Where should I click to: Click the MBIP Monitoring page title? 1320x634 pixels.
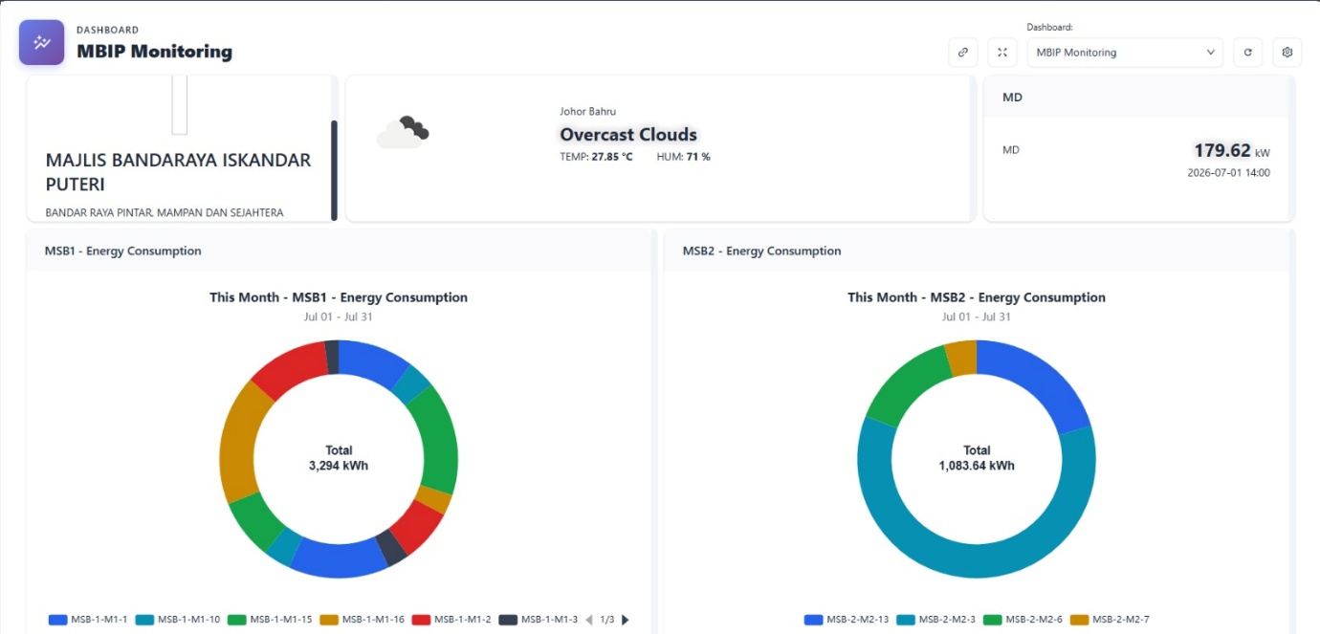pos(154,52)
